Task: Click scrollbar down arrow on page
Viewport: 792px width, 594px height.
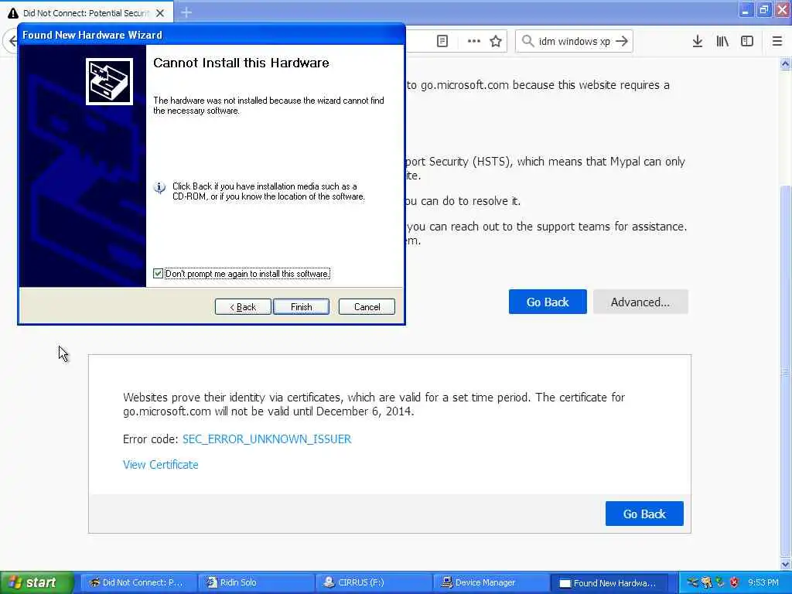Action: [x=786, y=564]
